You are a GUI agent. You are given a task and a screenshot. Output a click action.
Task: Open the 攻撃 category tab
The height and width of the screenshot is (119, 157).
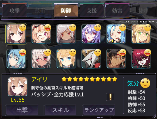(x=14, y=10)
